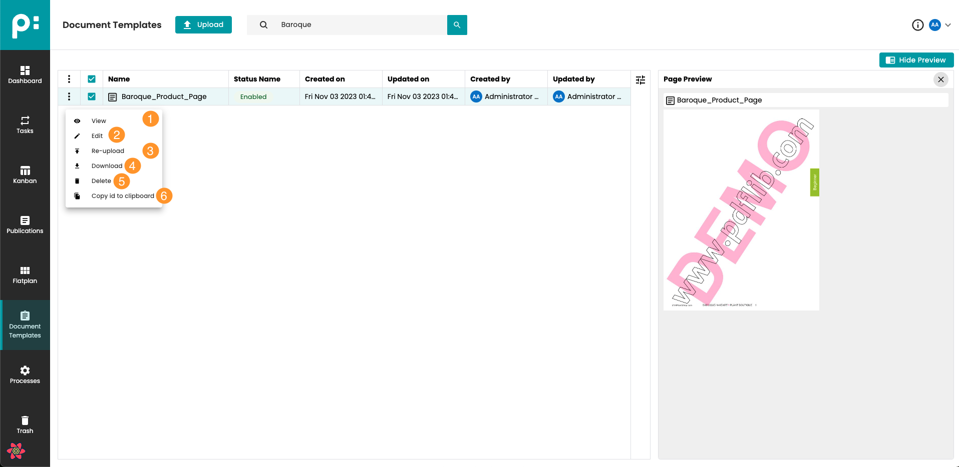Open the Publications section
The image size is (959, 467).
coord(25,224)
